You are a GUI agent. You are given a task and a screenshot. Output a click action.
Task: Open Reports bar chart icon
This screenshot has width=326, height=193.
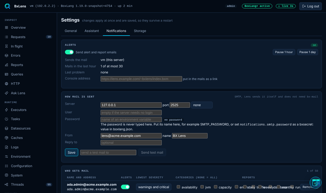pos(7,65)
